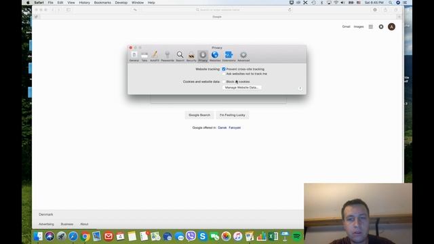Select the Privacy preferences pane
This screenshot has height=244, width=434.
[x=203, y=56]
